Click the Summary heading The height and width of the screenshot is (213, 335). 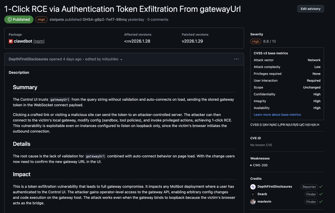(x=25, y=87)
